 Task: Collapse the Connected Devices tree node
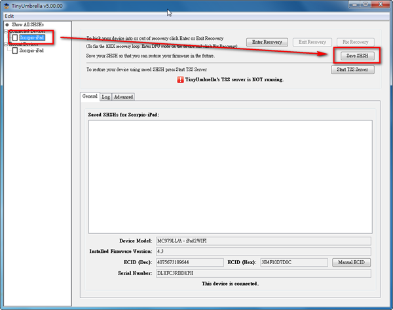click(6, 31)
